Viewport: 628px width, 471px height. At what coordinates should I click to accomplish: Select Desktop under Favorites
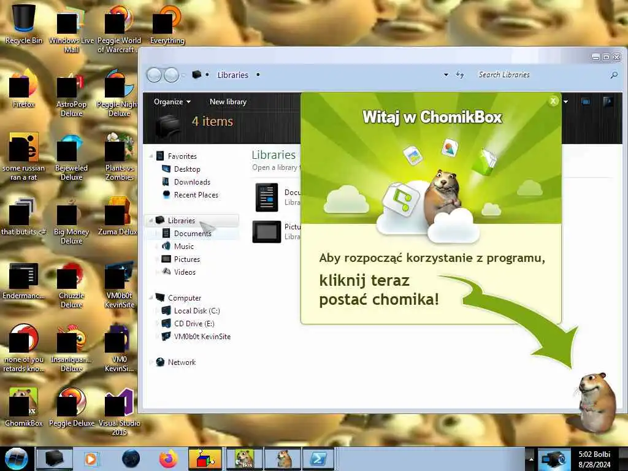click(x=186, y=169)
